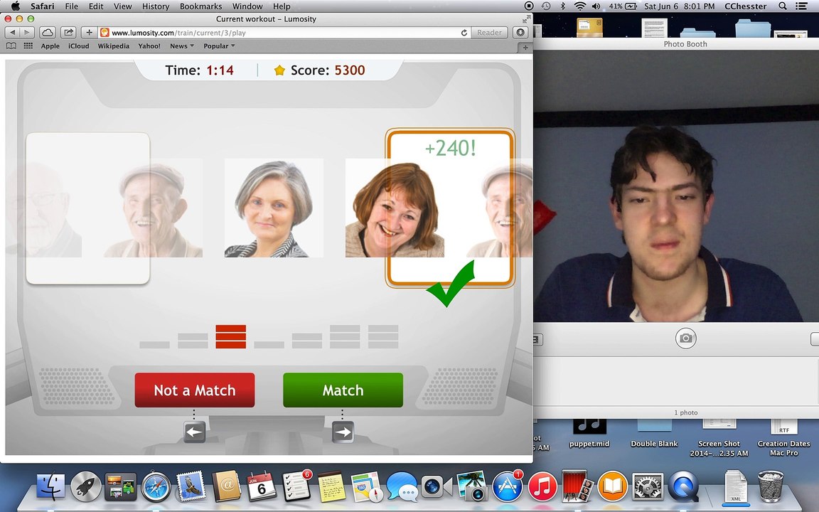Click the right arrow key hint

click(x=343, y=432)
